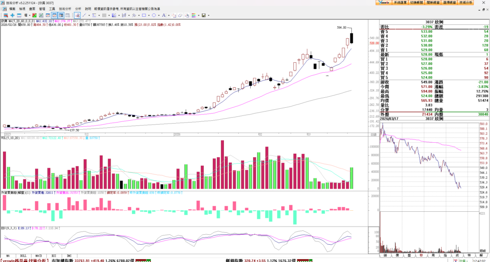Expand the dropdown arrow beside the rectangle tool
Screen dimensions: 490x262
coord(149,15)
